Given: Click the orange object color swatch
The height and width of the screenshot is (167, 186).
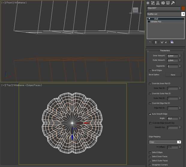Looking at the screenshot, I should point(183,8).
